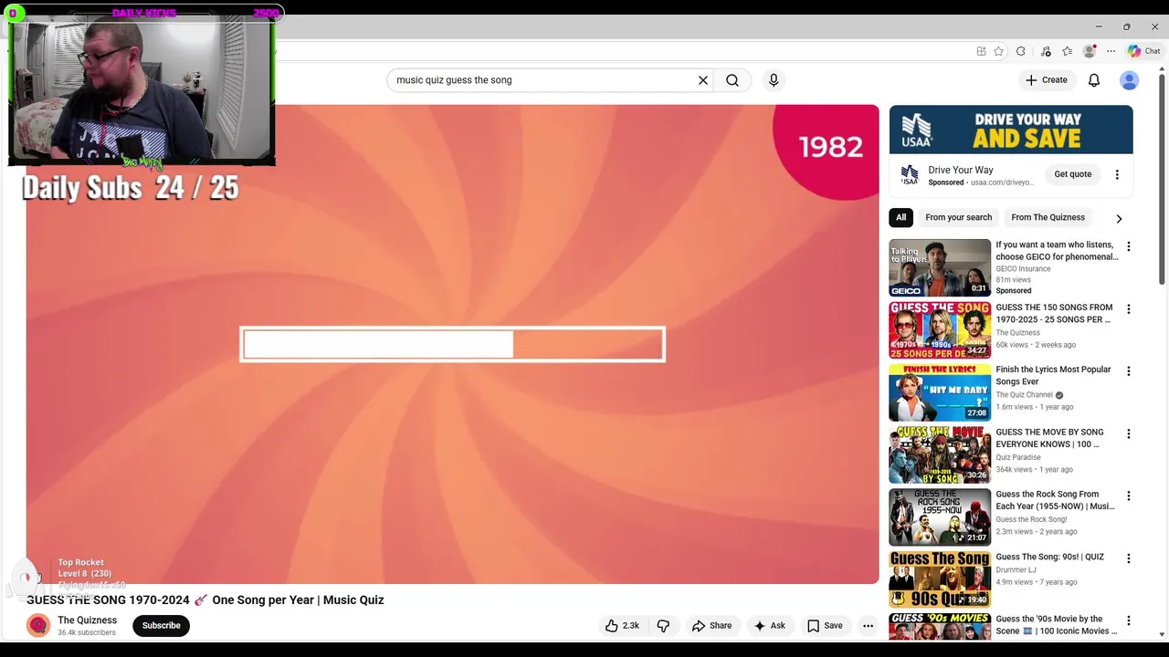Subscribe to The Quizness
1169x657 pixels.
coord(161,626)
